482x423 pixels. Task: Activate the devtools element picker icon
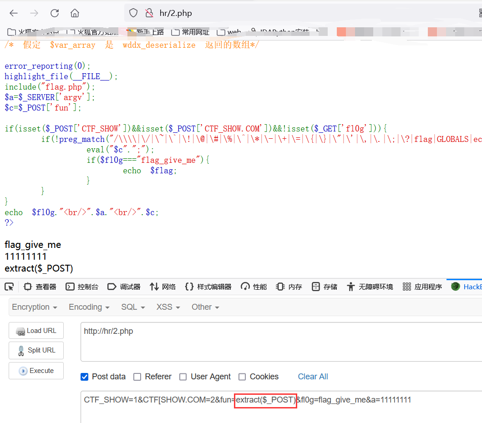(9, 287)
